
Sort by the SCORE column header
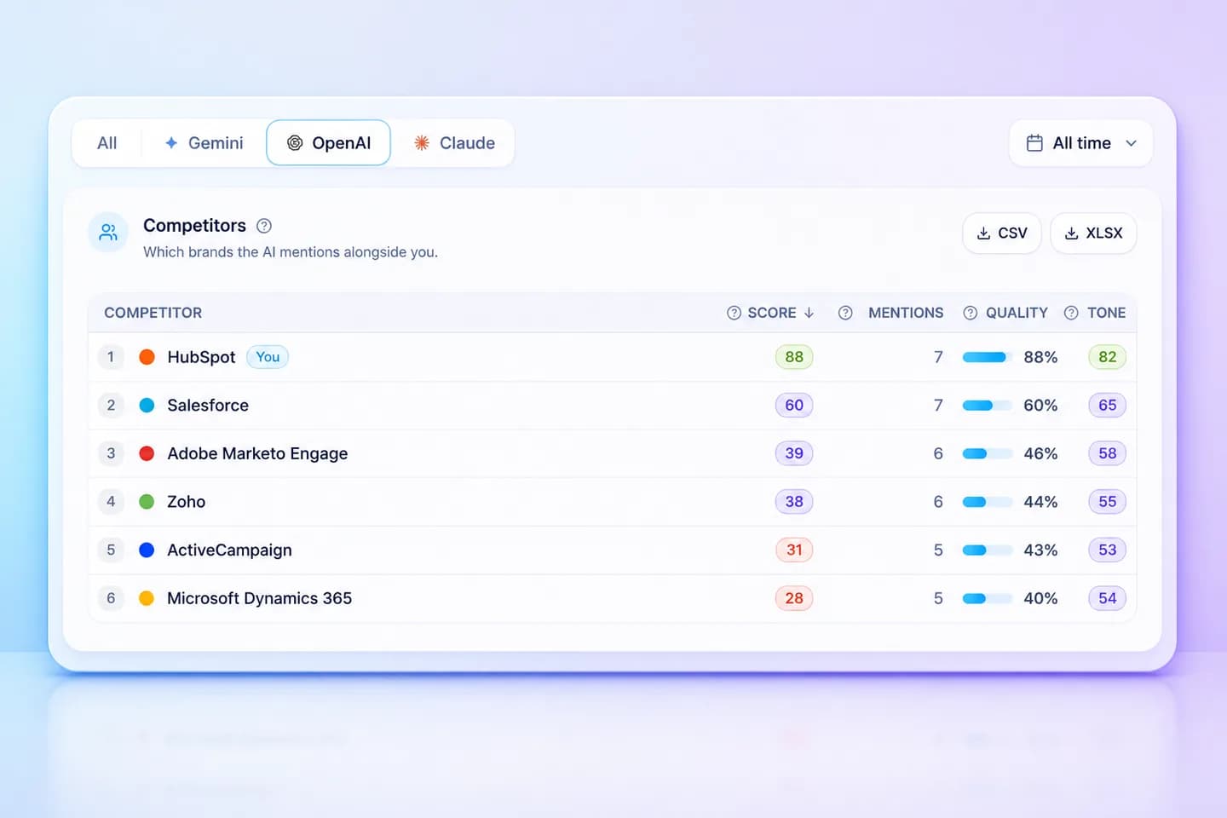(771, 313)
